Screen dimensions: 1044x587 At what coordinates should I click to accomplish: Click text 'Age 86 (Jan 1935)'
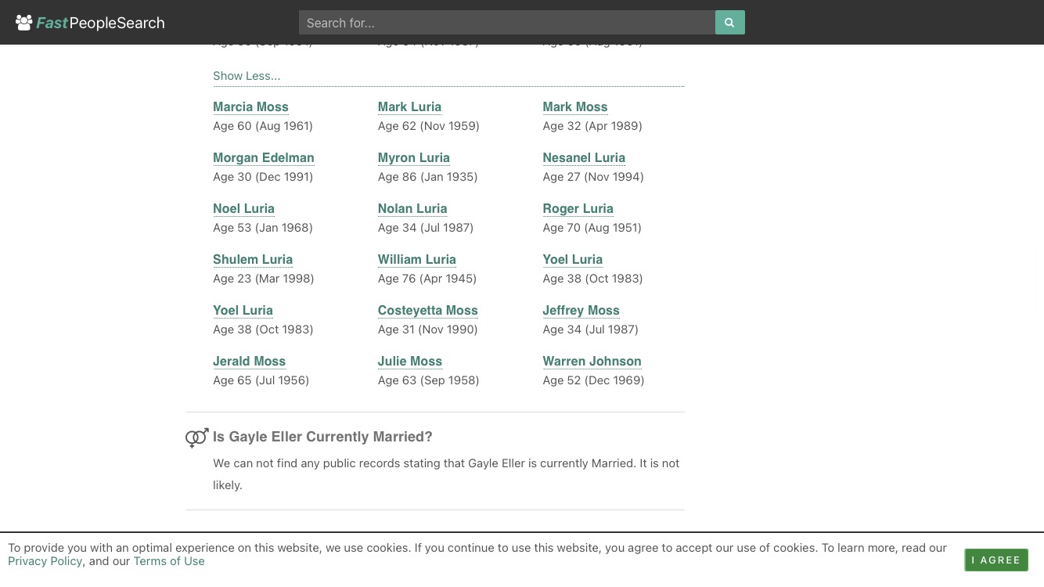coord(428,177)
